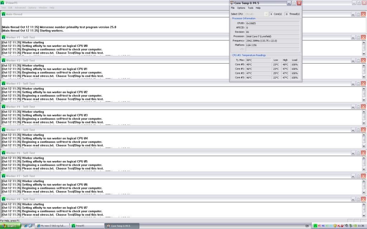367x229 pixels.
Task: Click 'Setting affinity to run worker on logical CPU #0'
Action: click(55, 46)
